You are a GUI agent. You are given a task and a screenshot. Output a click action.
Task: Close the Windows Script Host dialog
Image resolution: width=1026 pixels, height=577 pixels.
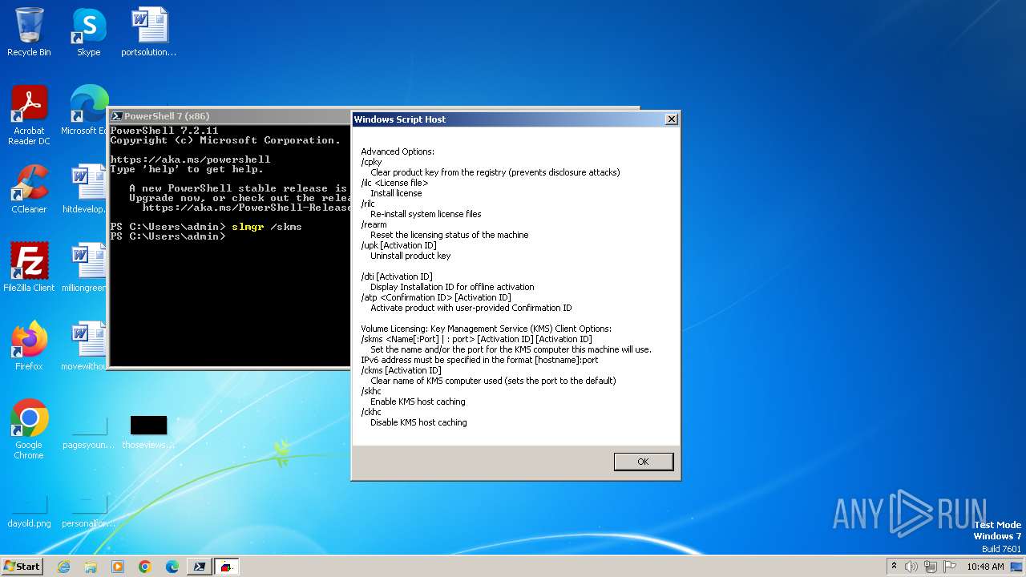coord(672,119)
